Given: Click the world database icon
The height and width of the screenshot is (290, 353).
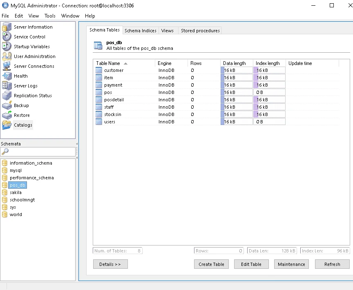Looking at the screenshot, I should (x=4, y=214).
